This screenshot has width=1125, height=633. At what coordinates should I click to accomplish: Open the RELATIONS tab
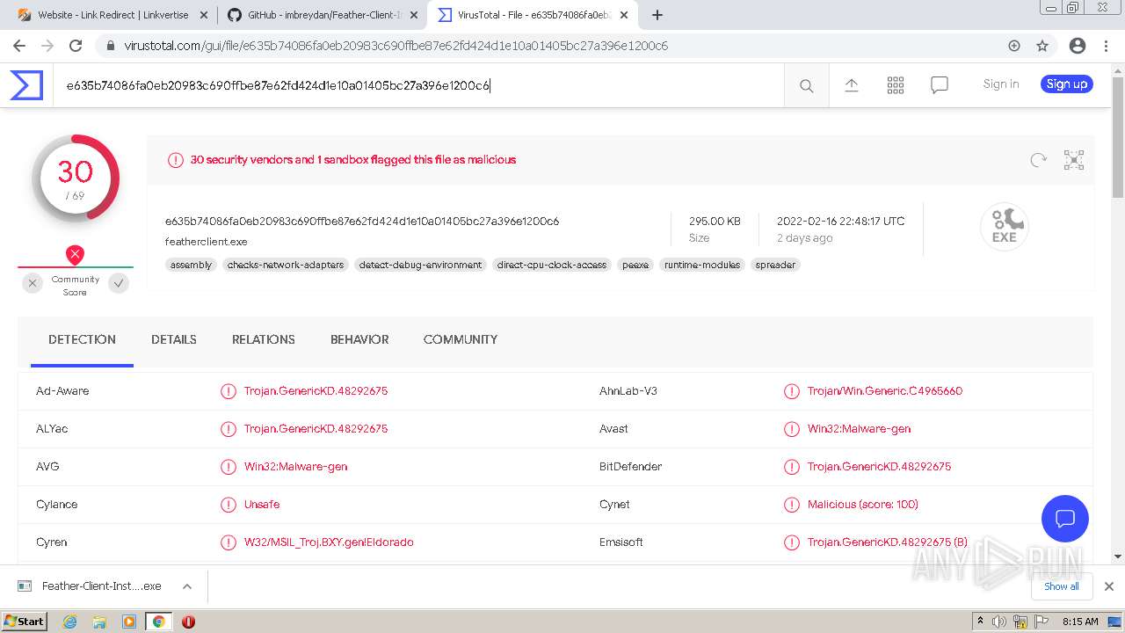pos(264,340)
